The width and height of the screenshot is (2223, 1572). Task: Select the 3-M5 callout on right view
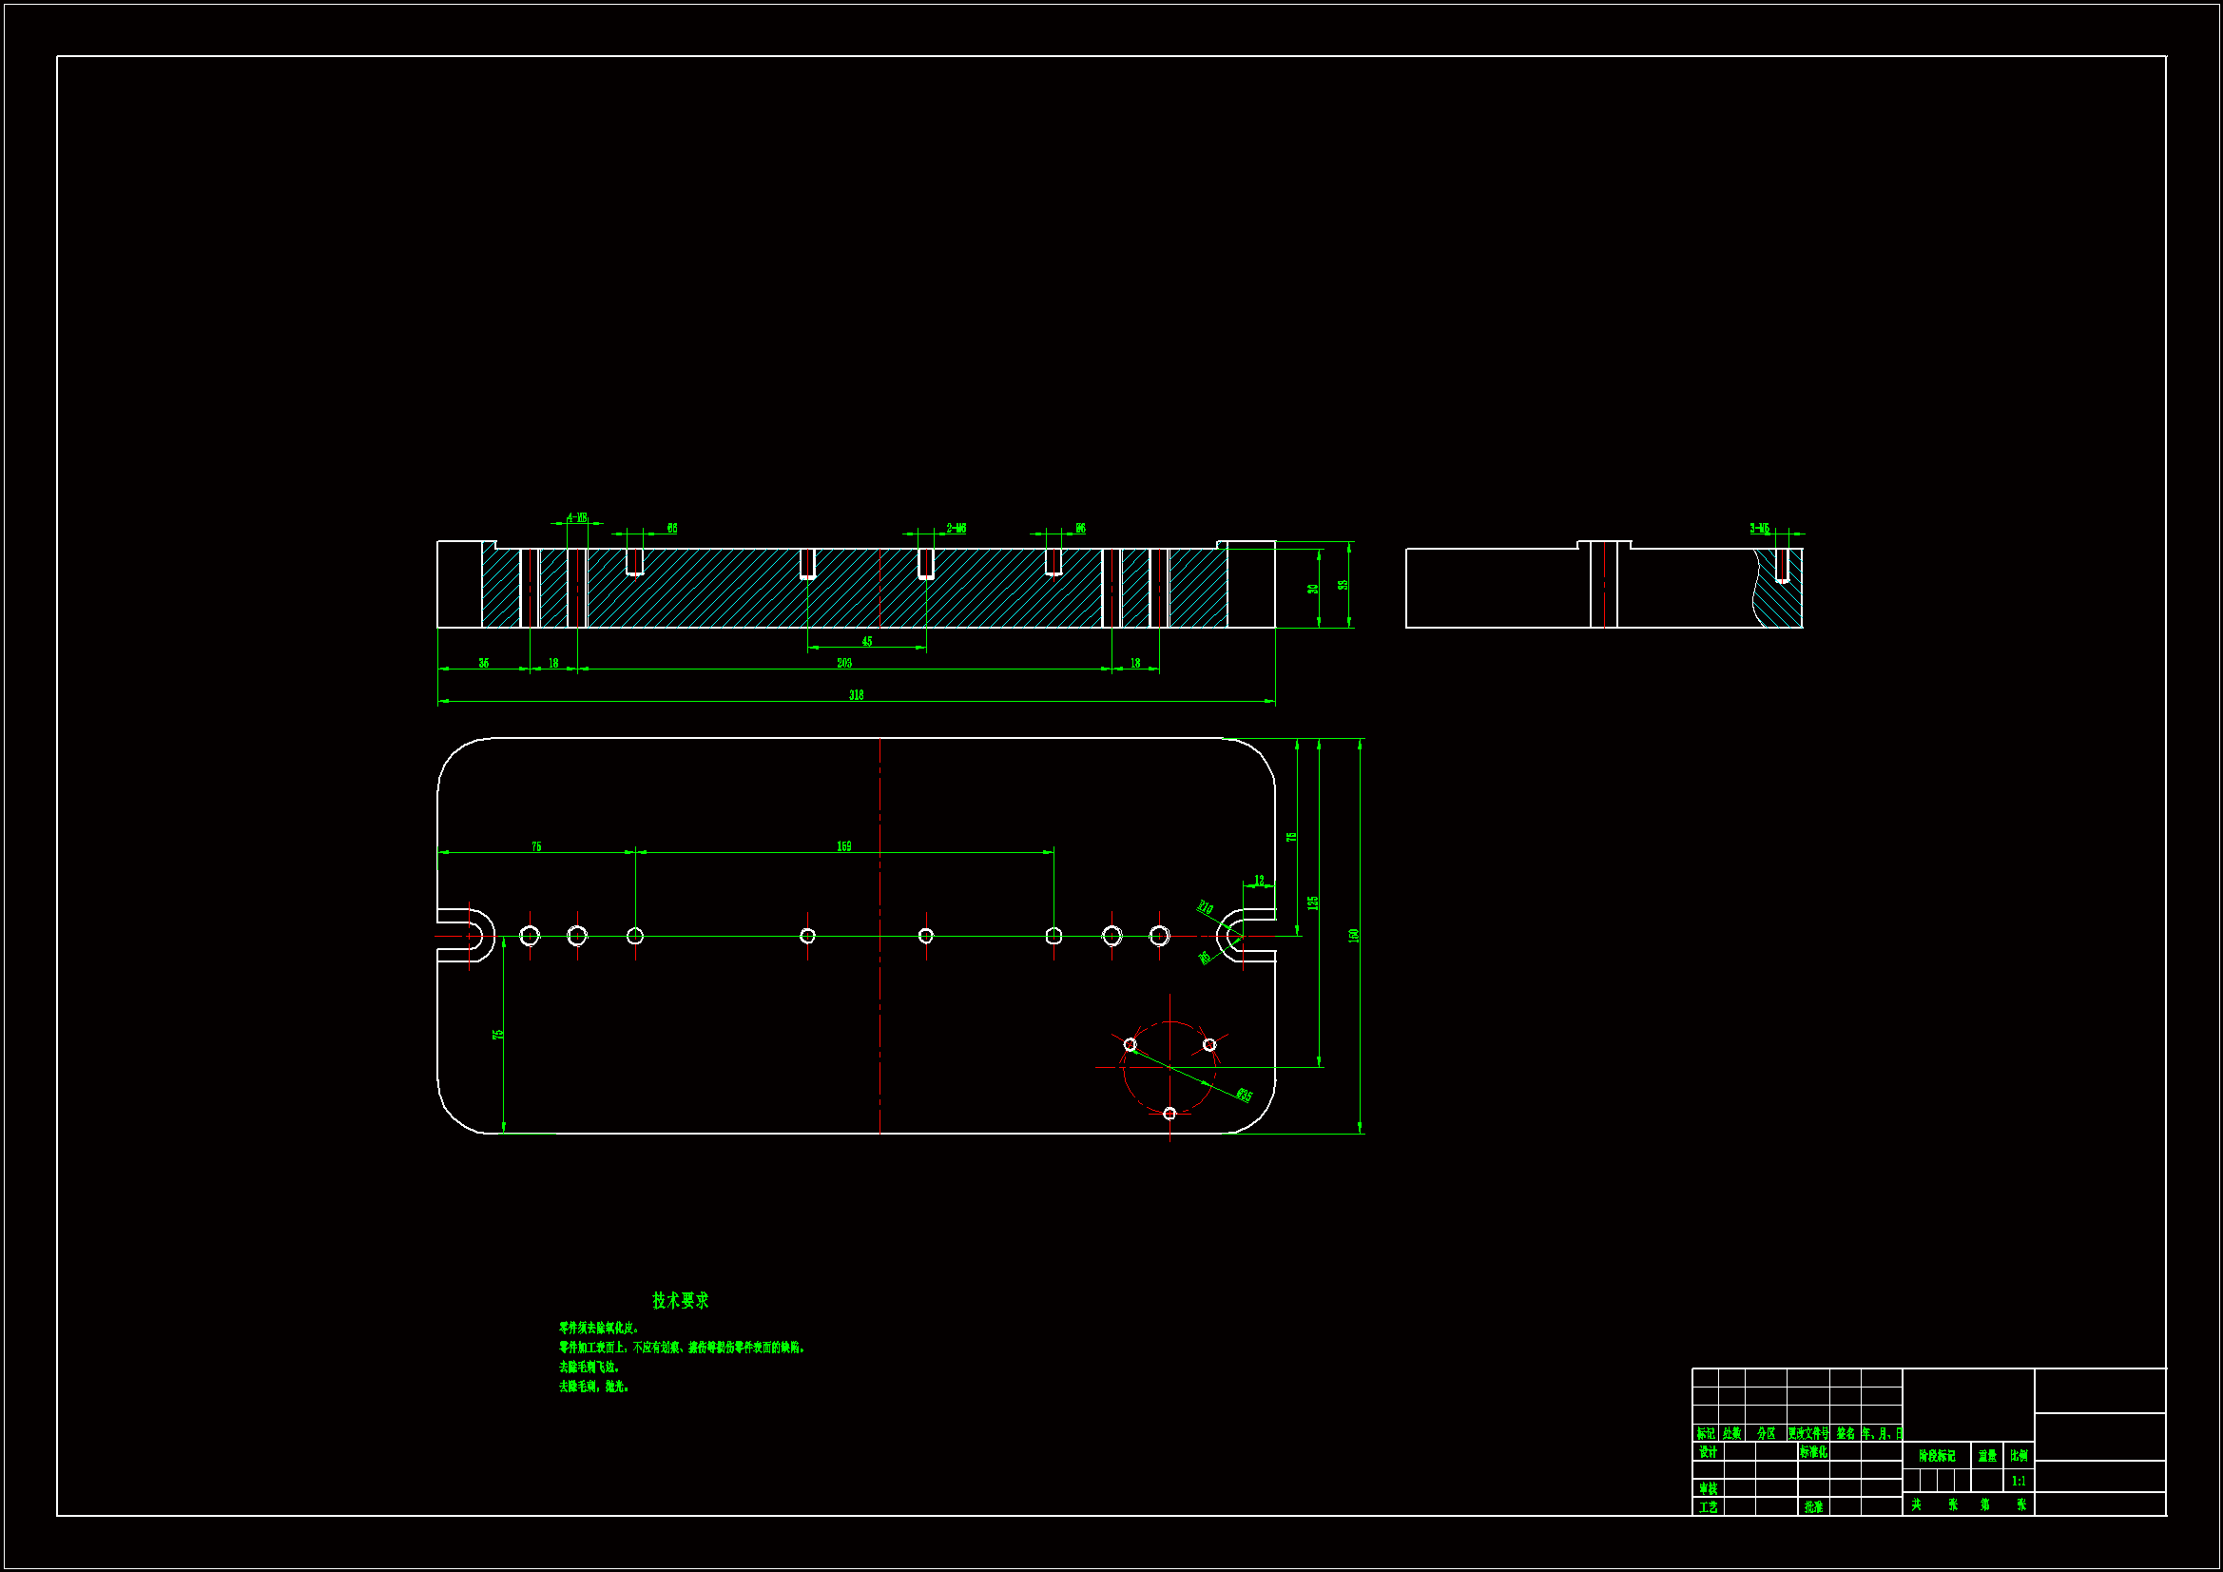click(1759, 528)
